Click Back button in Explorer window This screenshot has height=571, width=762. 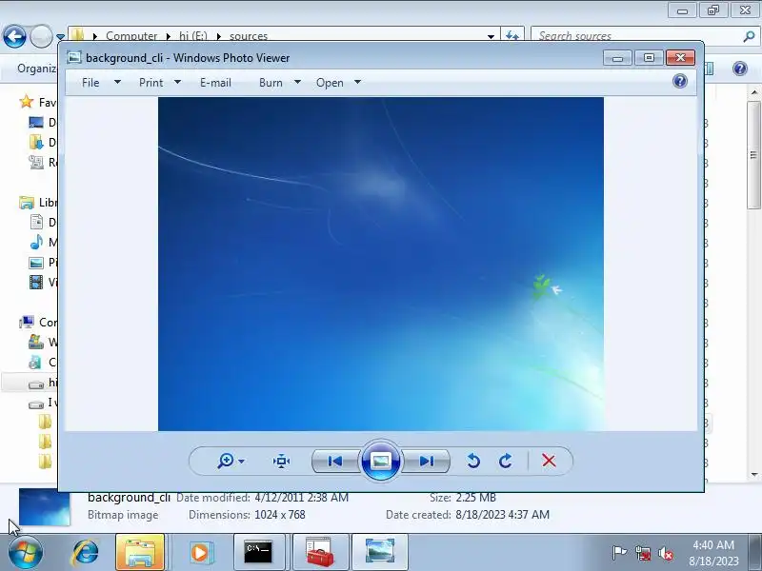pyautogui.click(x=14, y=36)
